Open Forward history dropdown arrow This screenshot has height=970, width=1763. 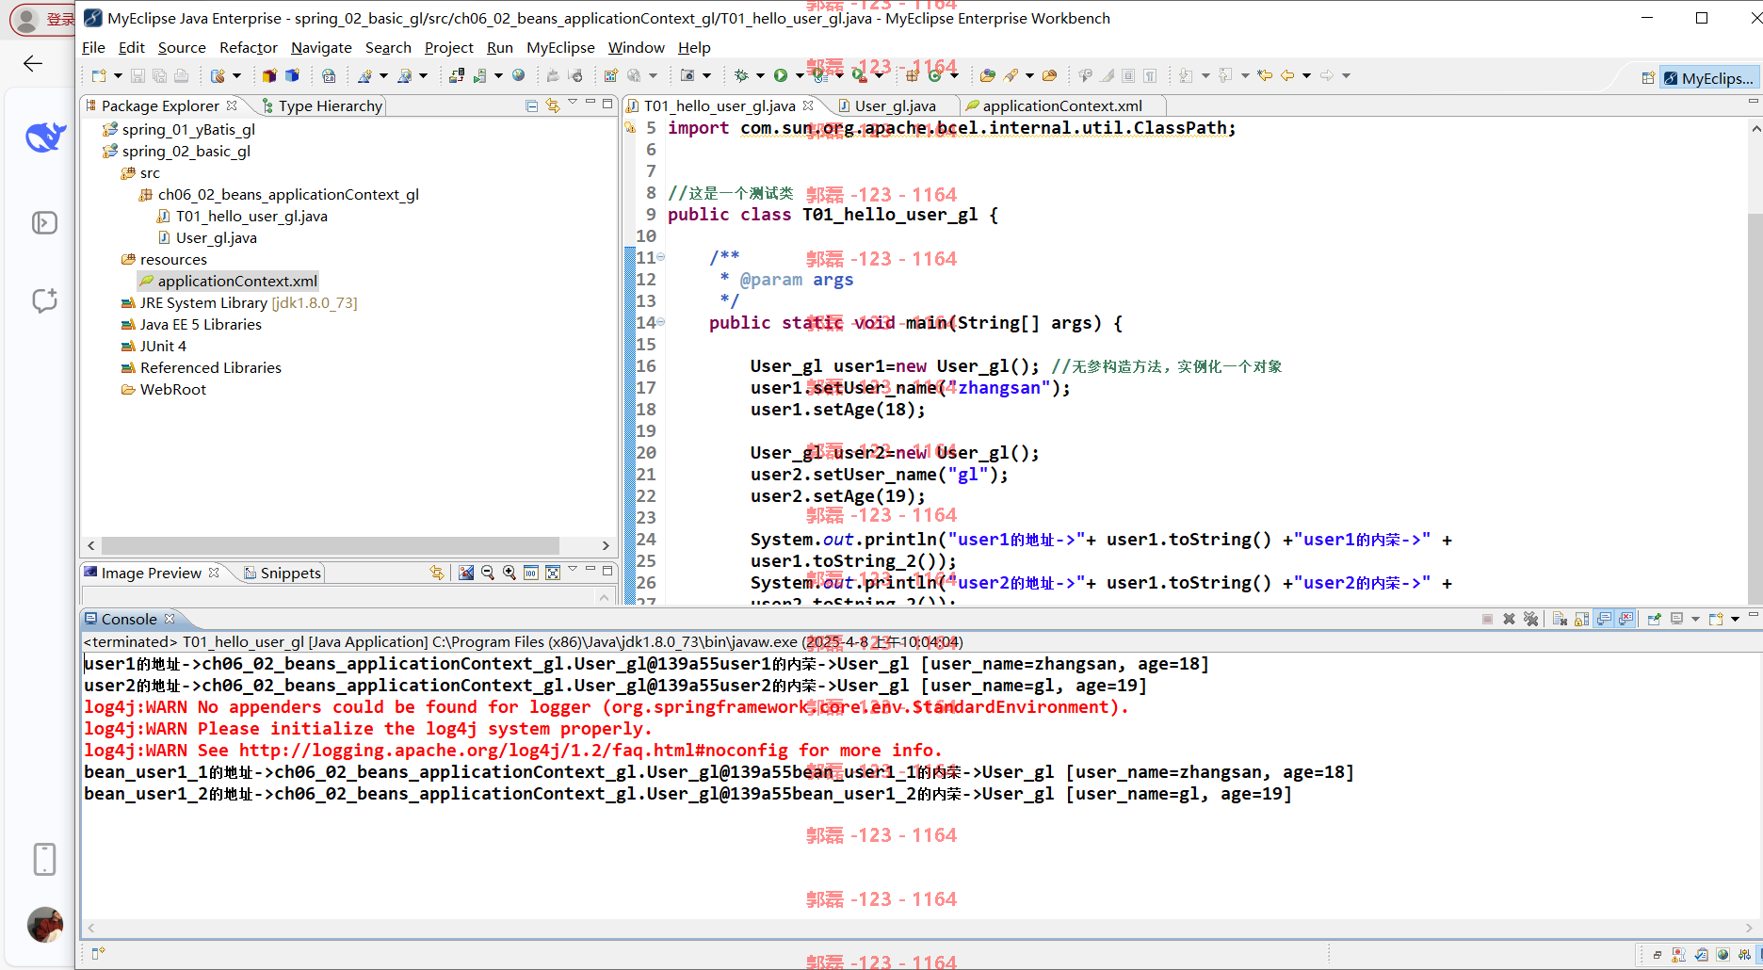(1346, 75)
